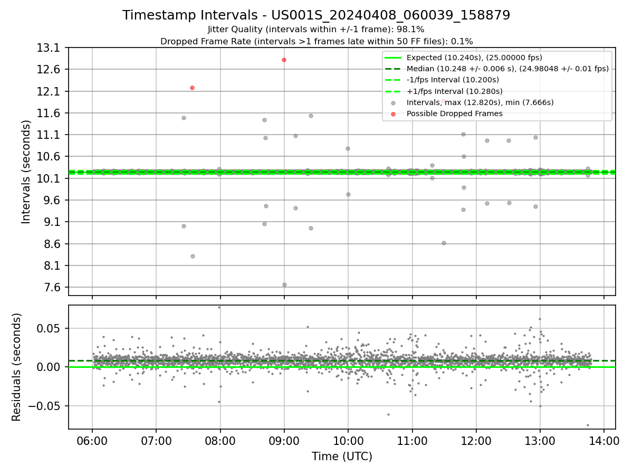Click the '12:00' x-axis tick label
This screenshot has width=633, height=475.
pyautogui.click(x=476, y=440)
